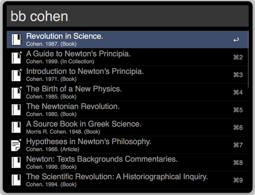This screenshot has width=255, height=195.
Task: Click the ⌘7 shortcut label on article result
Action: point(238,145)
